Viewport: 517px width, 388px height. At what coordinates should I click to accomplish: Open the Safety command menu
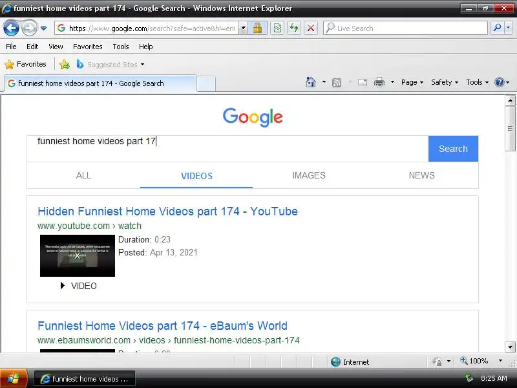point(445,82)
